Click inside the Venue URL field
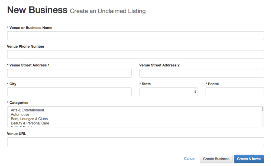The height and width of the screenshot is (166, 271). coord(135,142)
